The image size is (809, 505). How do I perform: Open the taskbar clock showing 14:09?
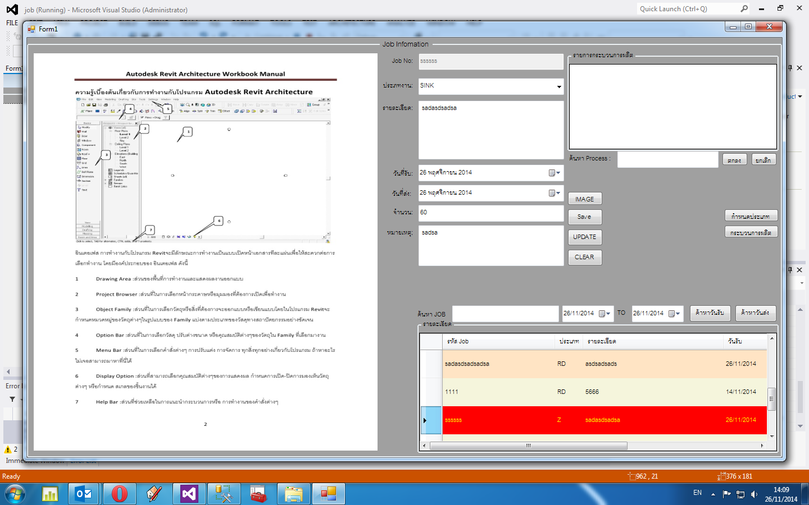point(781,494)
